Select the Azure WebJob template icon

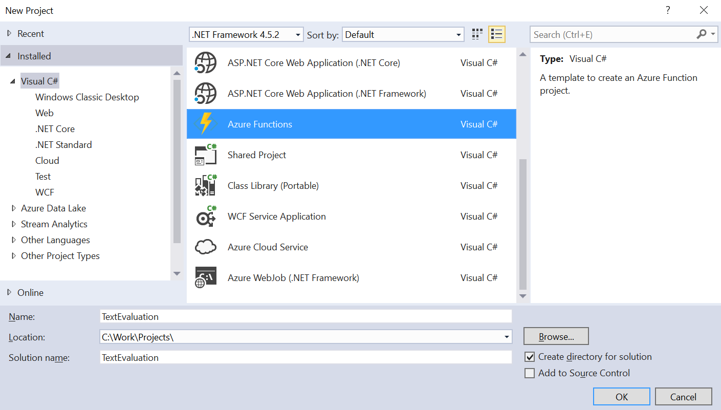pos(206,278)
